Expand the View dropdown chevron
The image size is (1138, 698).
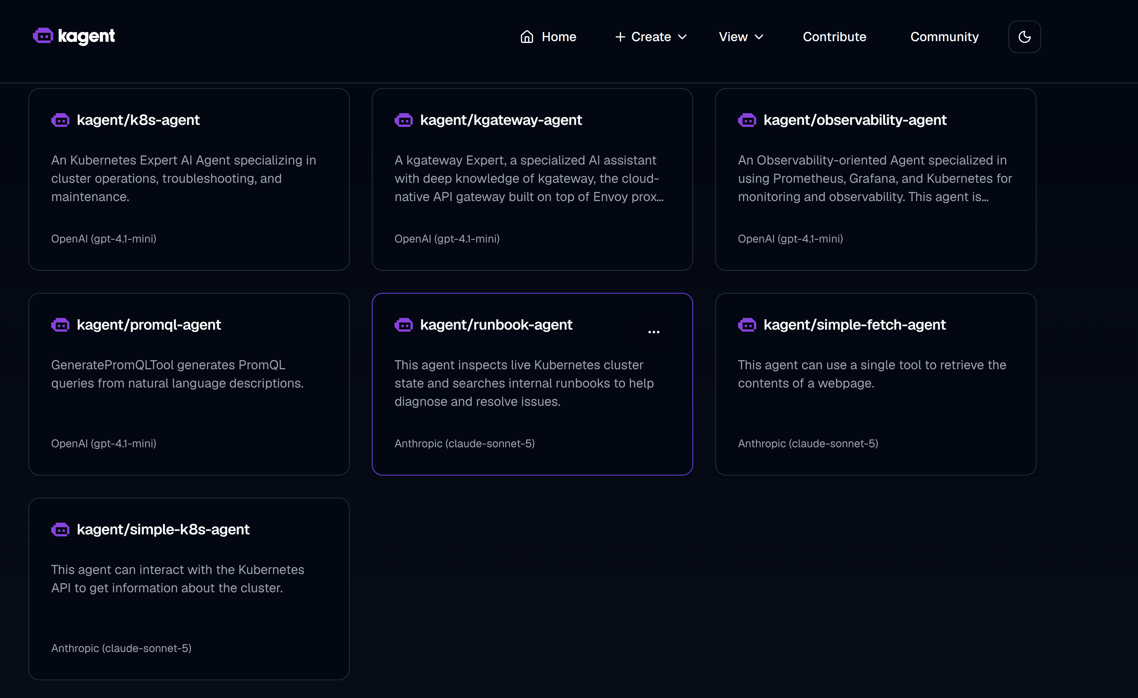(759, 37)
